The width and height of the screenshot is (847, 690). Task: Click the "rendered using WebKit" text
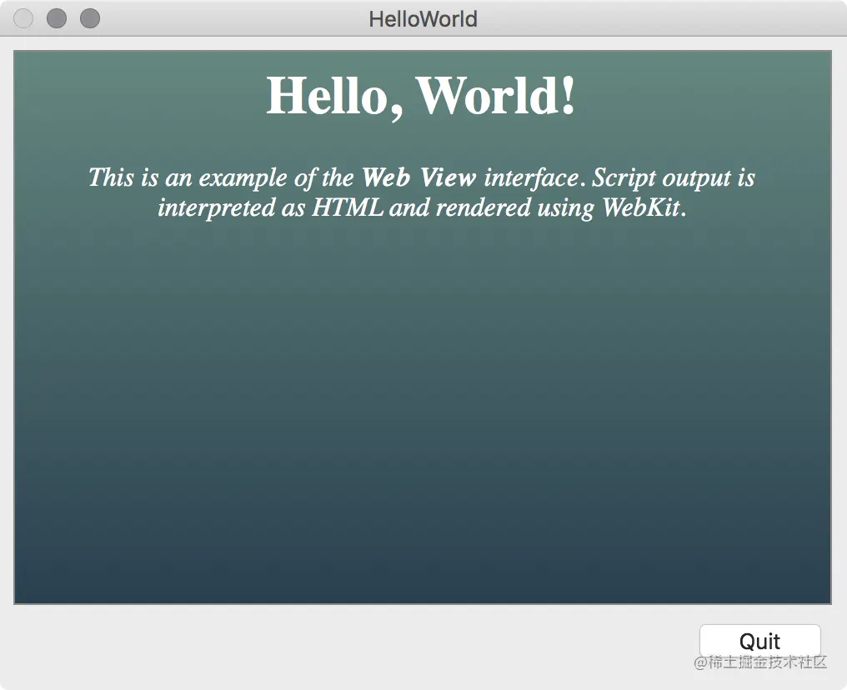pos(559,207)
